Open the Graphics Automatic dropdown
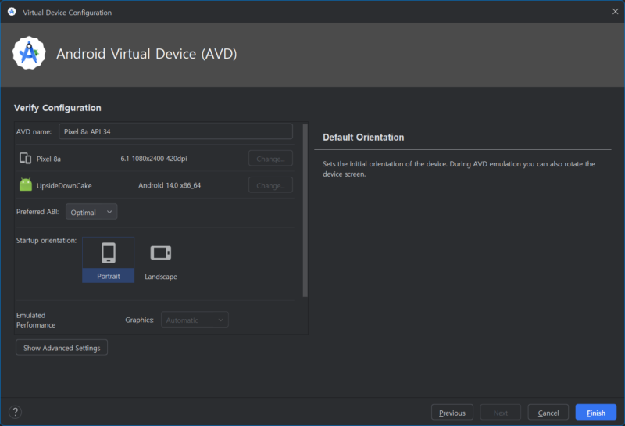 195,320
